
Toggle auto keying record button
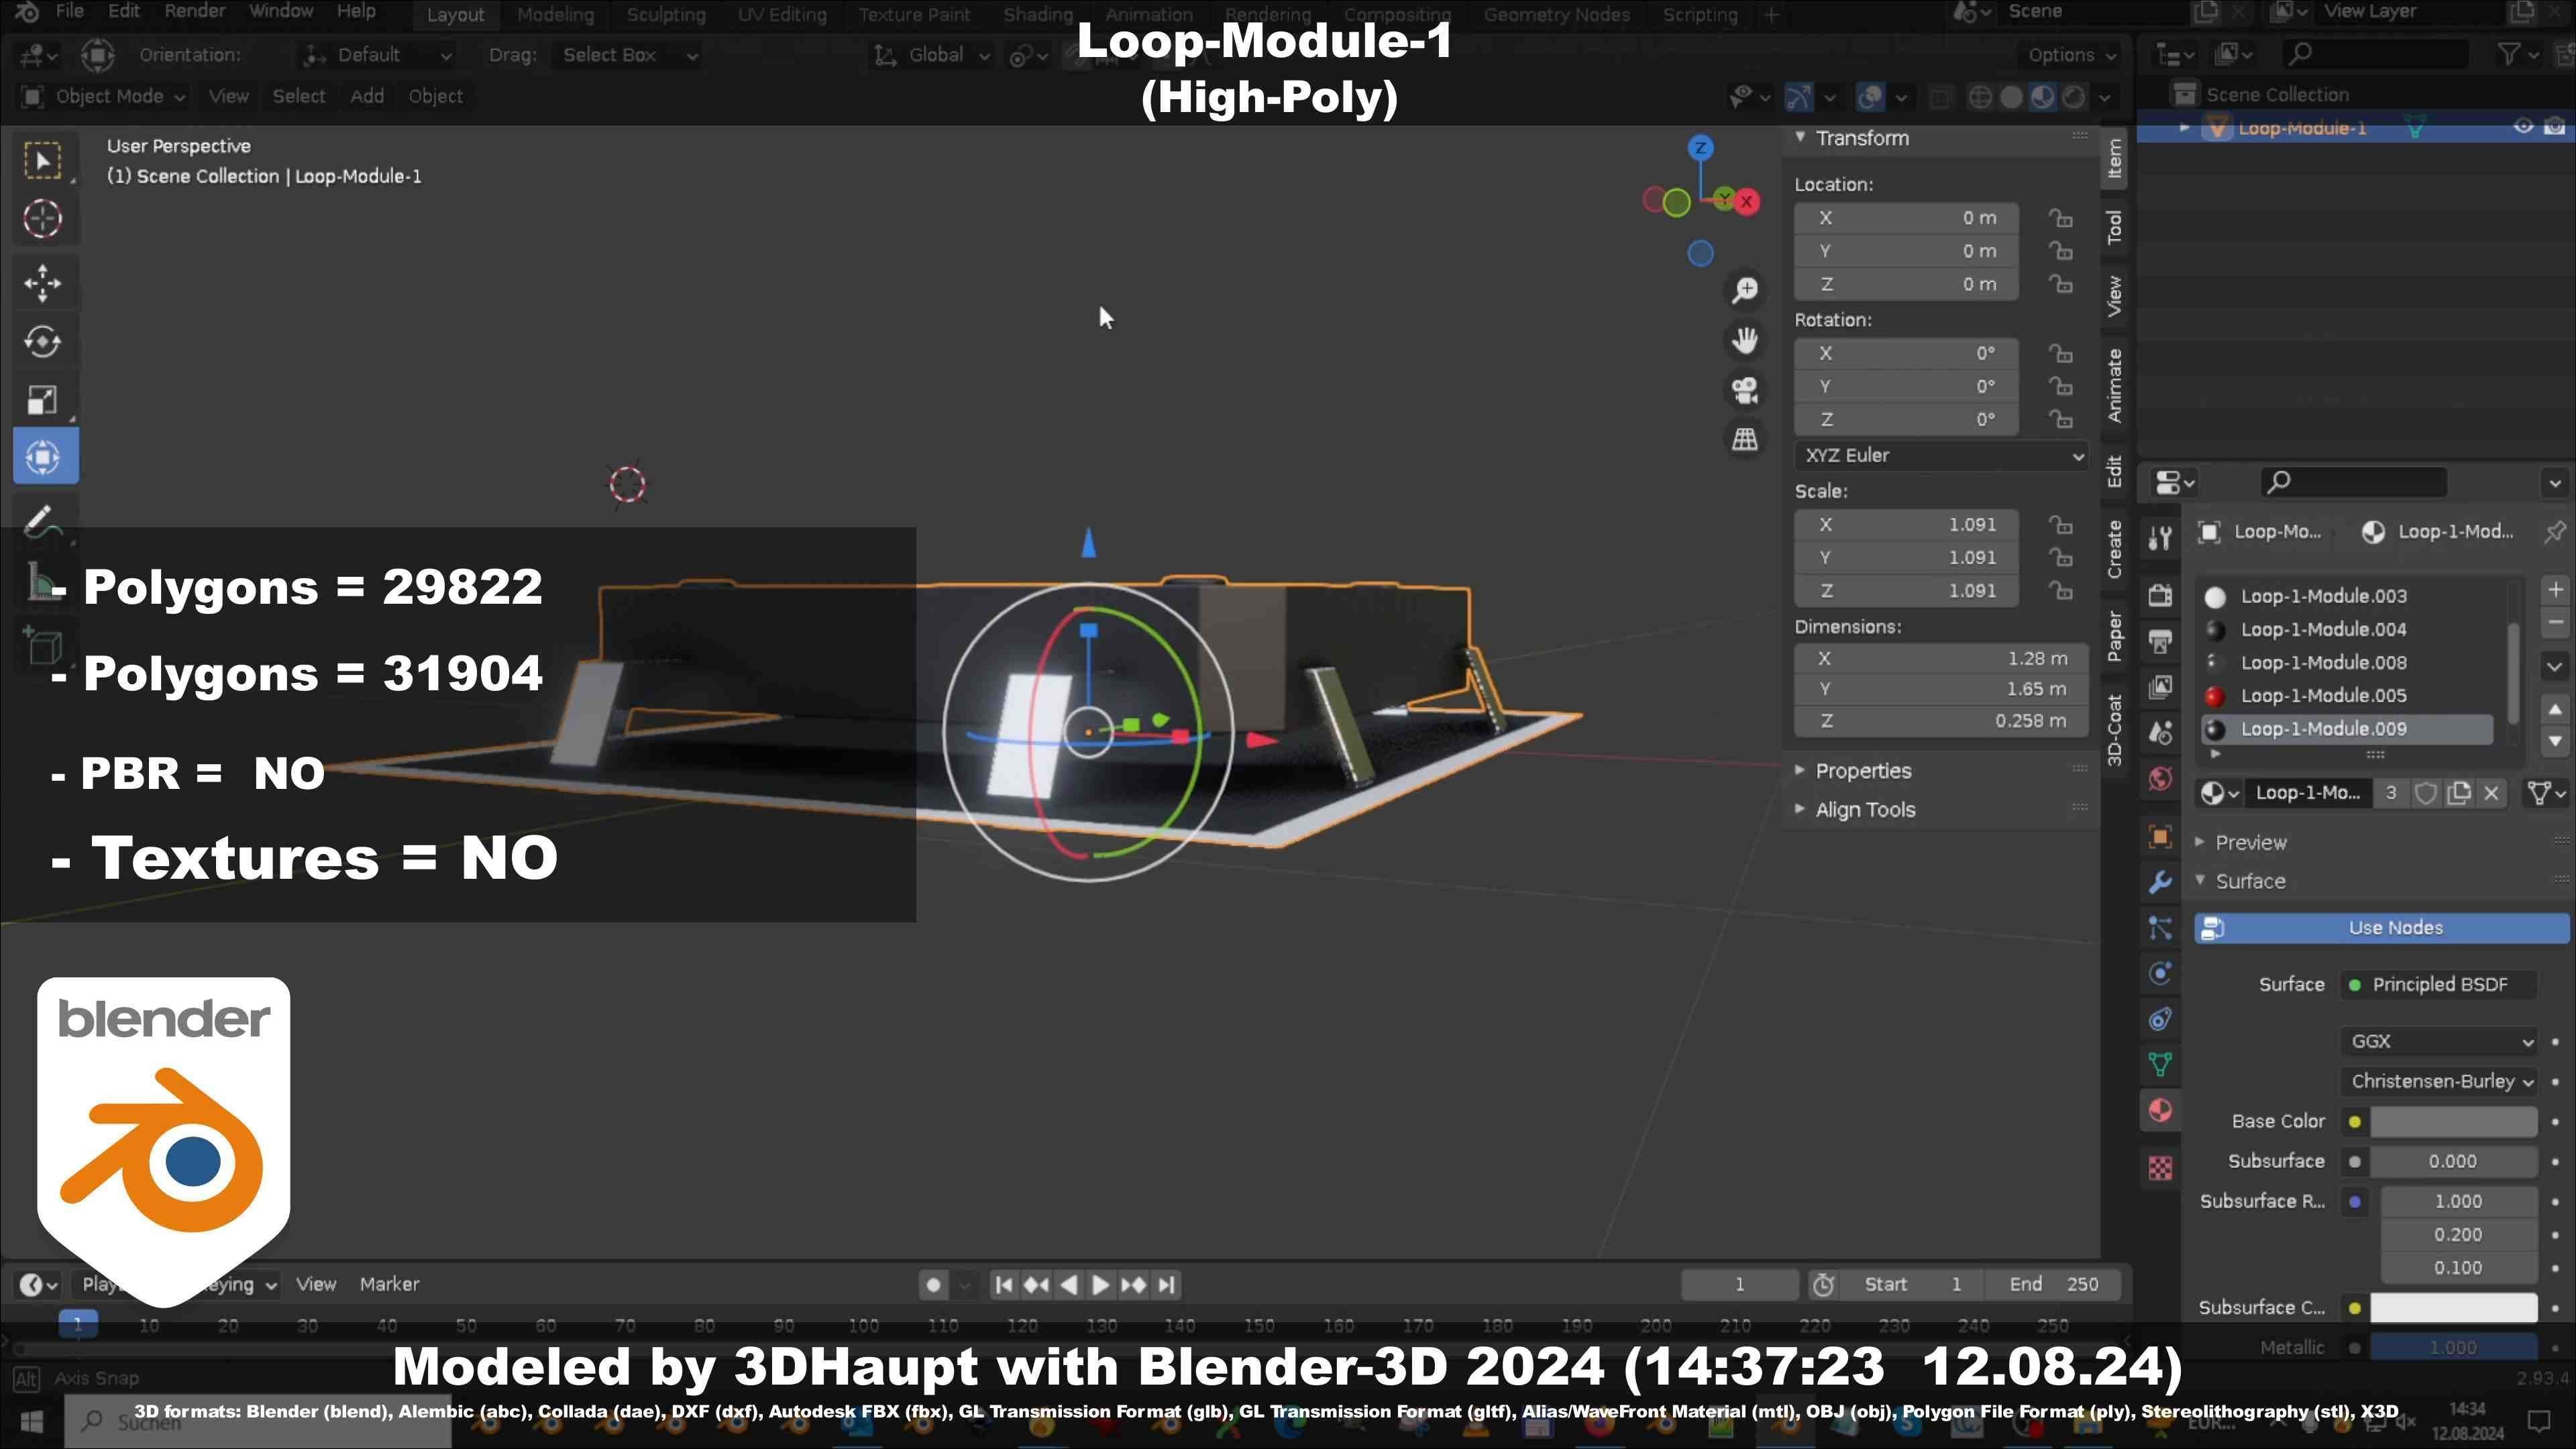coord(933,1285)
